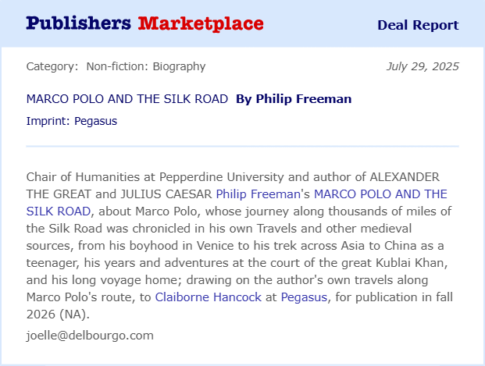Viewport: 485px width, 366px height.
Task: Open the Deal Report heading
Action: click(x=418, y=25)
